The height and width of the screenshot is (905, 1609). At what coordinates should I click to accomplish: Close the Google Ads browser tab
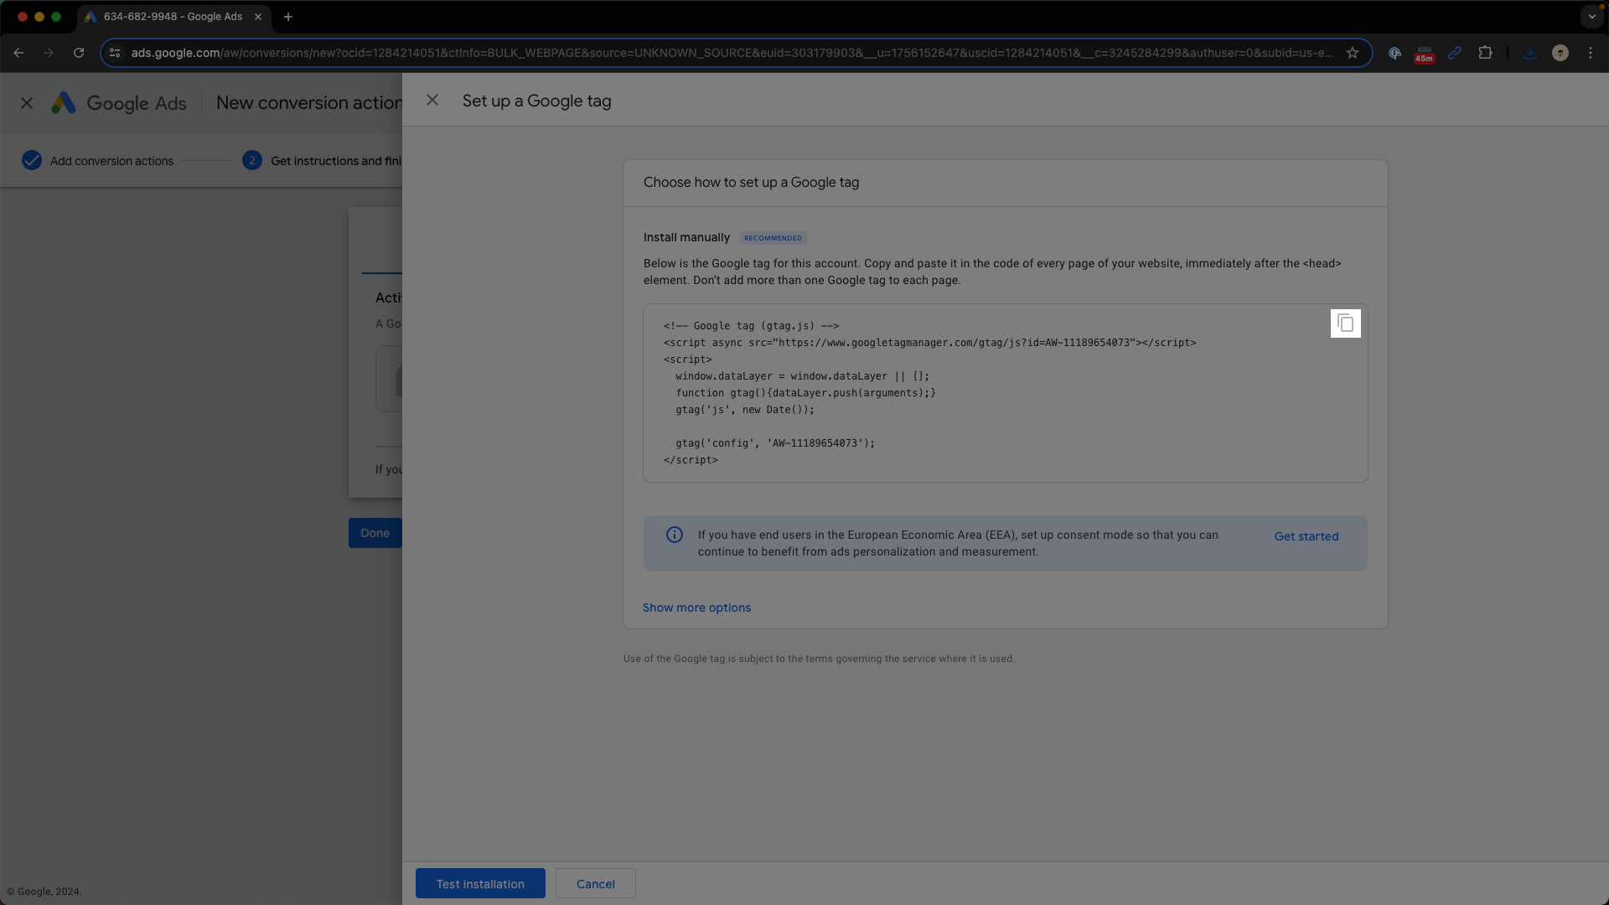pyautogui.click(x=258, y=17)
